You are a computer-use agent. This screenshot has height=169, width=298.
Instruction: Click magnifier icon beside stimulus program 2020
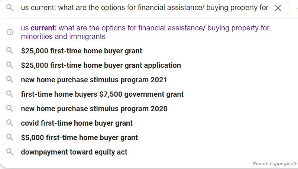coord(10,109)
